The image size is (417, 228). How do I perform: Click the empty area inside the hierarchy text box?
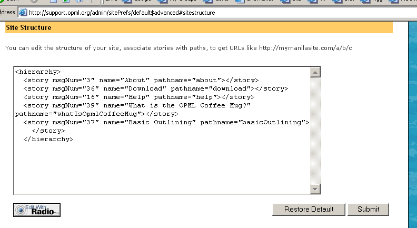[x=158, y=168]
